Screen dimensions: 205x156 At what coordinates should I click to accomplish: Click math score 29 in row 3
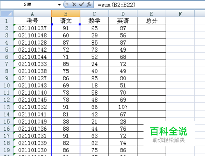pyautogui.click(x=94, y=35)
